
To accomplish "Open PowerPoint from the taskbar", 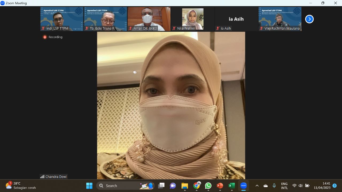I will 220,186.
